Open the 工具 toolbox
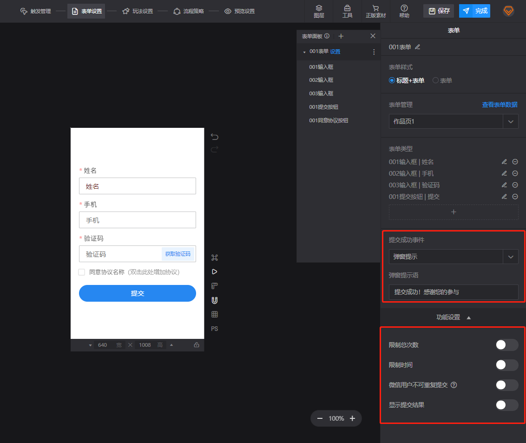 click(x=347, y=12)
